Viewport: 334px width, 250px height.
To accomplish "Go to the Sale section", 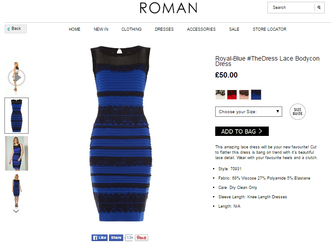I will 234,29.
